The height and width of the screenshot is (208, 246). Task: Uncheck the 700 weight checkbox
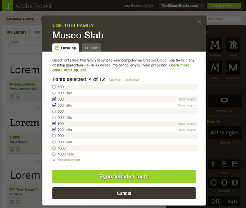coord(54,123)
